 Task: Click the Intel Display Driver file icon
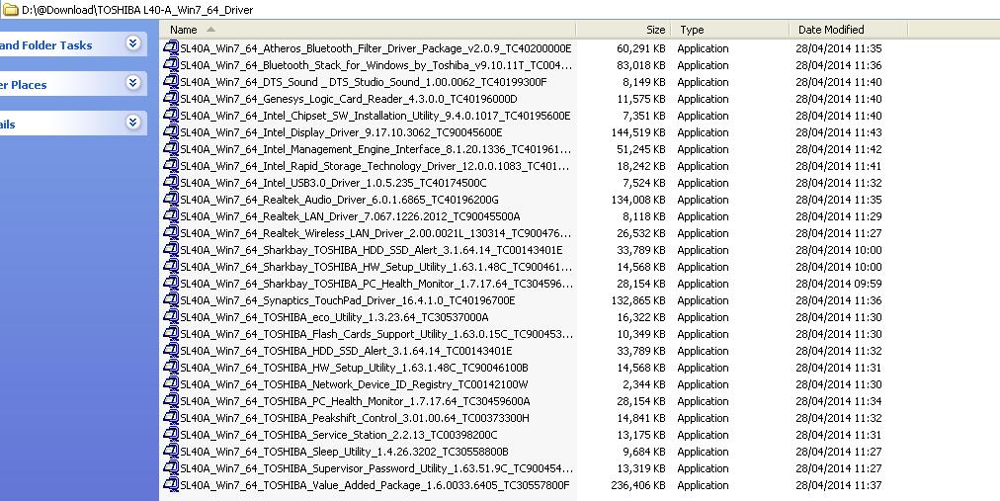171,132
